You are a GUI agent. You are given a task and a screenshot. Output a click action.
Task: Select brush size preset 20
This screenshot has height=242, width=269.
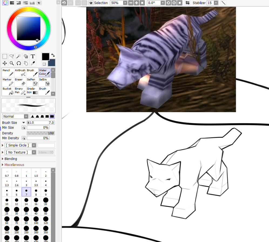pos(46,202)
